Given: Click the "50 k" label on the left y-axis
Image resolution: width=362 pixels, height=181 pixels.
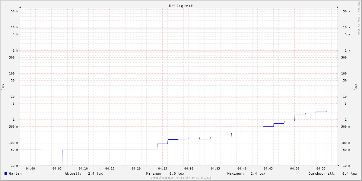Looking at the screenshot, I should [14, 11].
